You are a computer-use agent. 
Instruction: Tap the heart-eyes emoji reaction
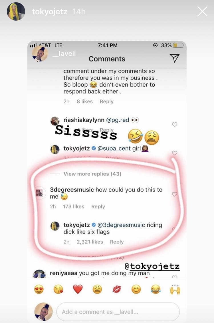[39, 290]
